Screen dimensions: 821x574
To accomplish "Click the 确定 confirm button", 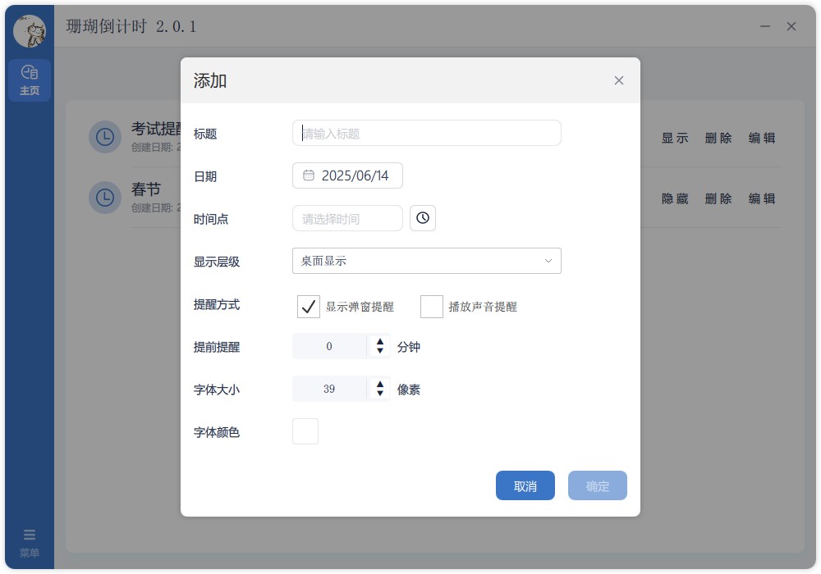I will pyautogui.click(x=597, y=485).
